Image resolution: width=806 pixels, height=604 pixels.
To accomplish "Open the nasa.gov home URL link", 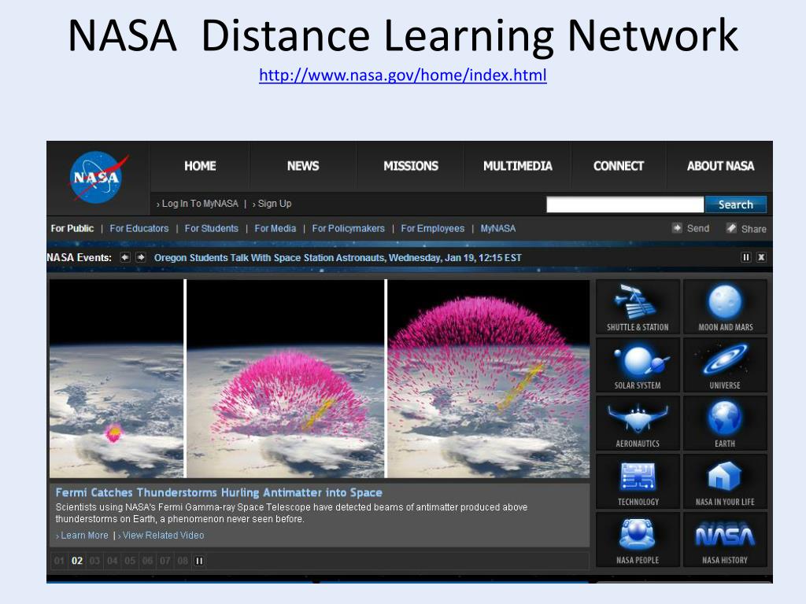I will click(402, 75).
